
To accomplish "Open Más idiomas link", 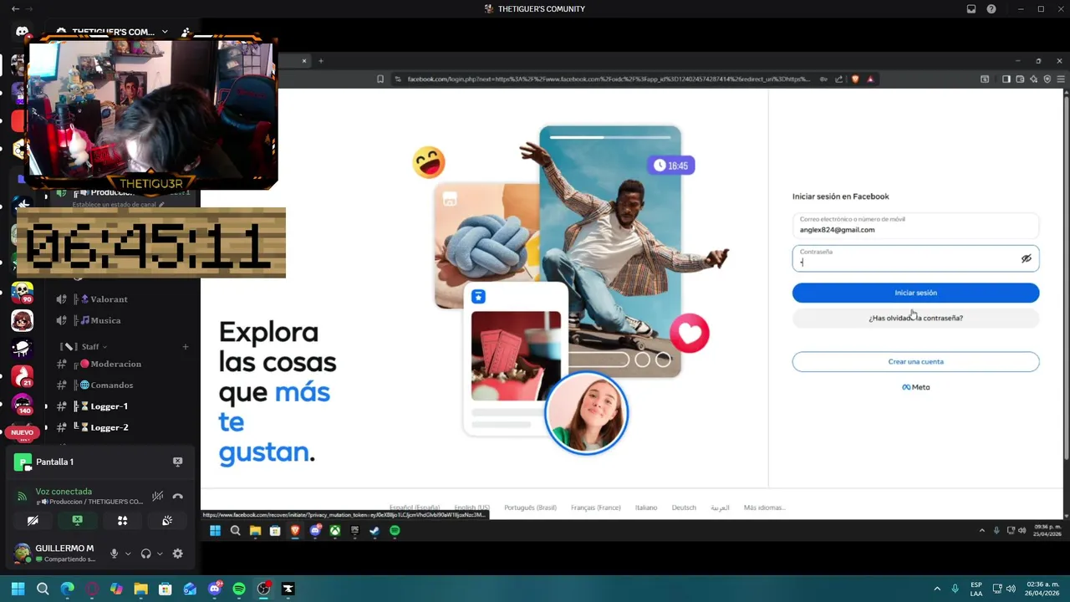I will 764,508.
